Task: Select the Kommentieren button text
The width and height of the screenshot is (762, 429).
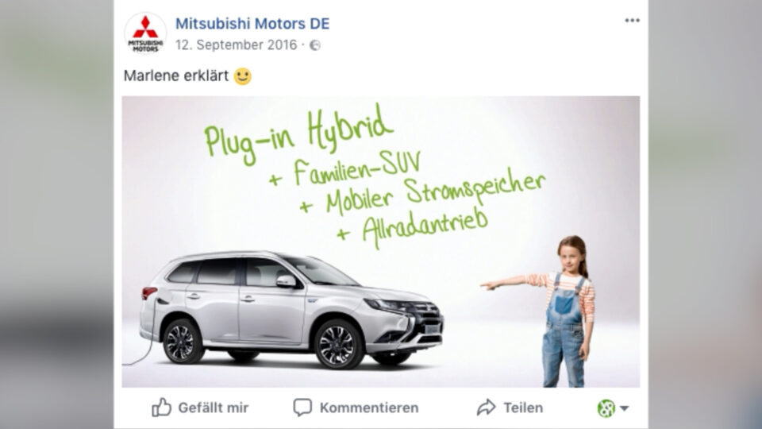Action: click(x=369, y=408)
